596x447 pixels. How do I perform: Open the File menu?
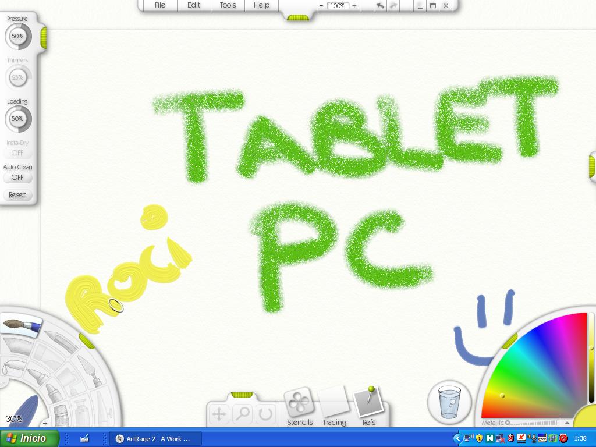coord(159,5)
